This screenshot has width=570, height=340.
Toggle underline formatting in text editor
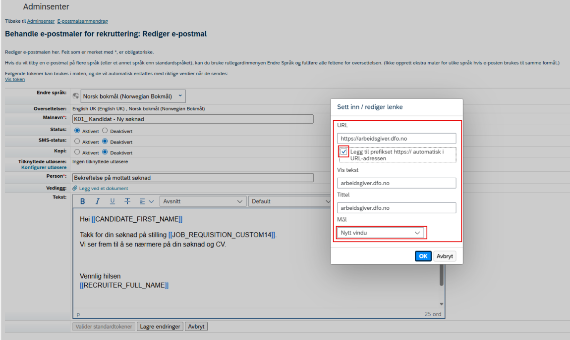click(x=113, y=201)
